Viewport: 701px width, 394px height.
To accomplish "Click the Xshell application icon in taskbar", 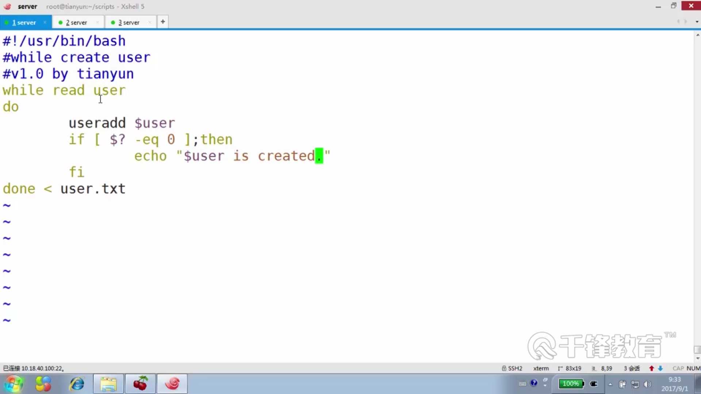I will pyautogui.click(x=172, y=383).
